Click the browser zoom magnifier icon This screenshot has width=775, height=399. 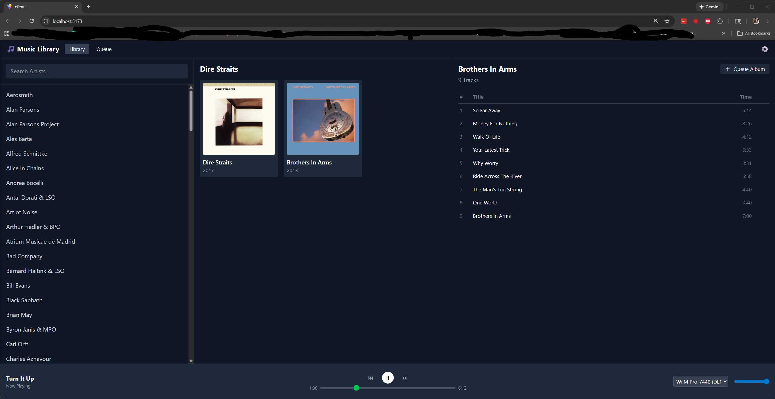656,21
